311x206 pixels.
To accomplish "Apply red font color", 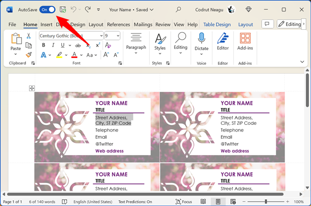I will click(x=74, y=55).
